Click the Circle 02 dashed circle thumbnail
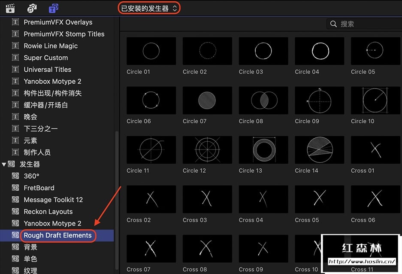 pos(207,51)
